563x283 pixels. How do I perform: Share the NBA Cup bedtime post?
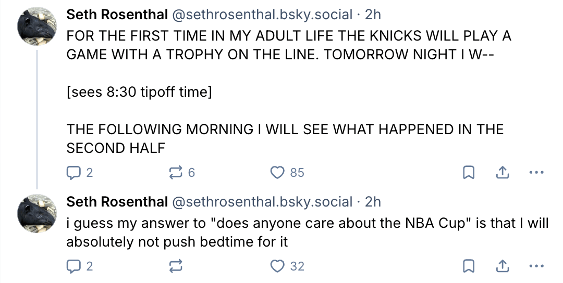coord(503,266)
